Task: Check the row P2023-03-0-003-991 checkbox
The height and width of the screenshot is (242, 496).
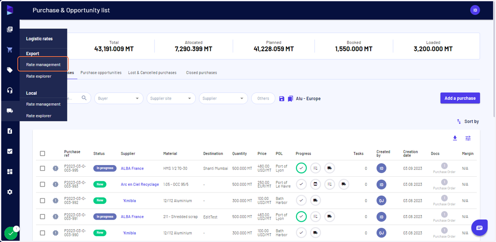Action: (43, 216)
